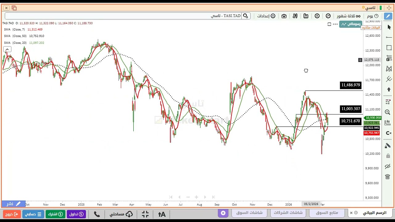Select the up arrow marker tool
Viewport: 395px width, 222px height.
[x=389, y=89]
